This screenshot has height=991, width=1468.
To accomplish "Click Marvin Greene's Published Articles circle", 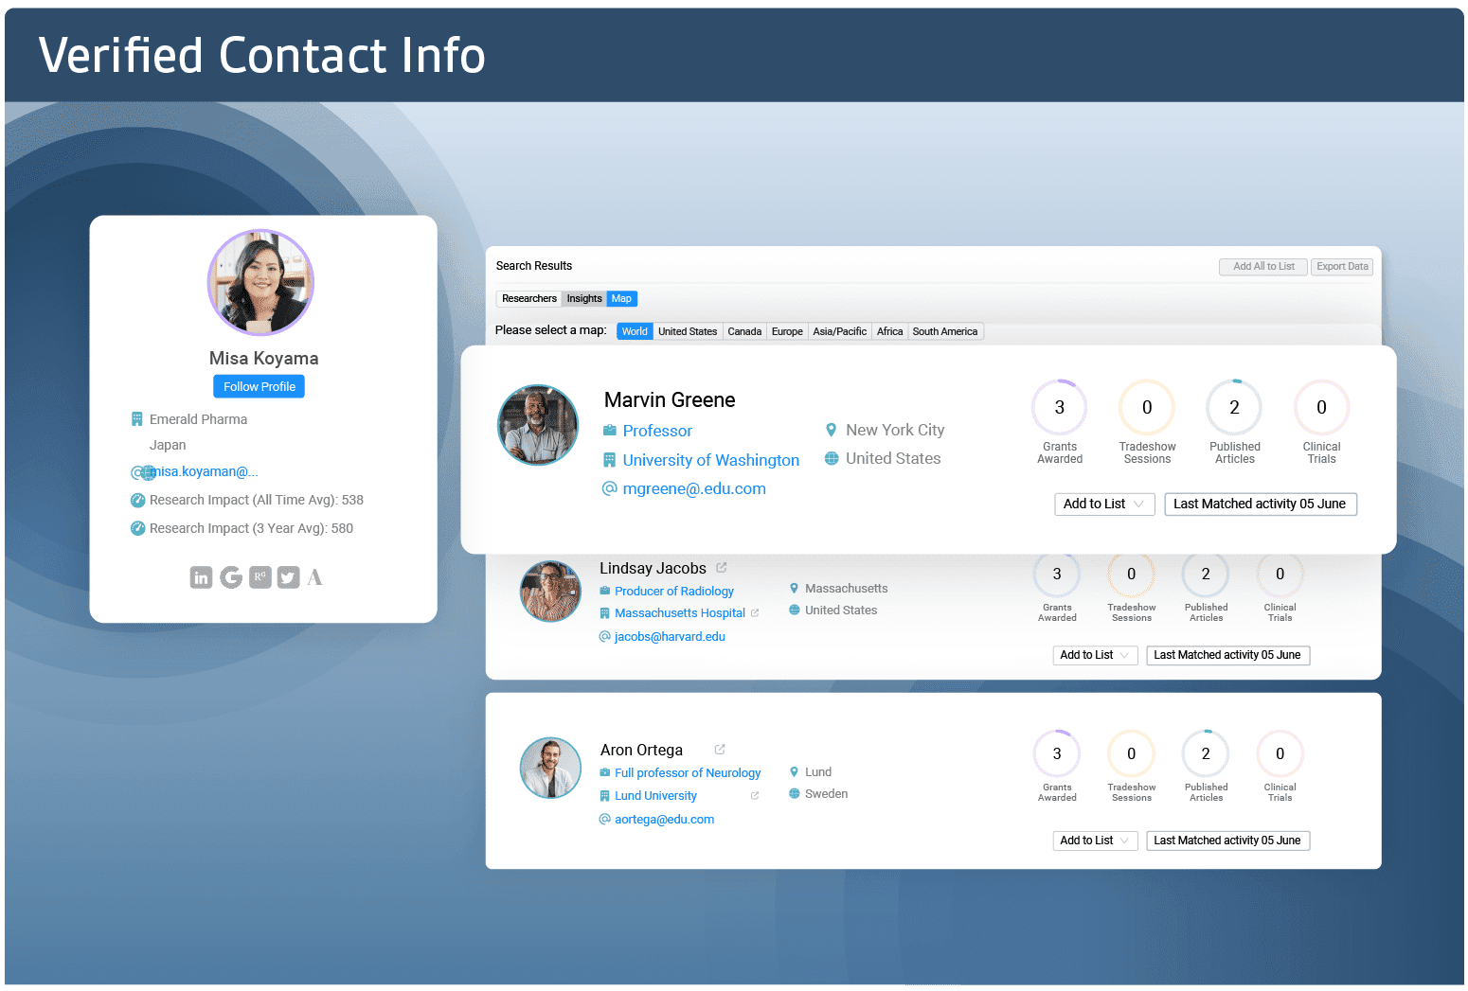I will (1234, 408).
